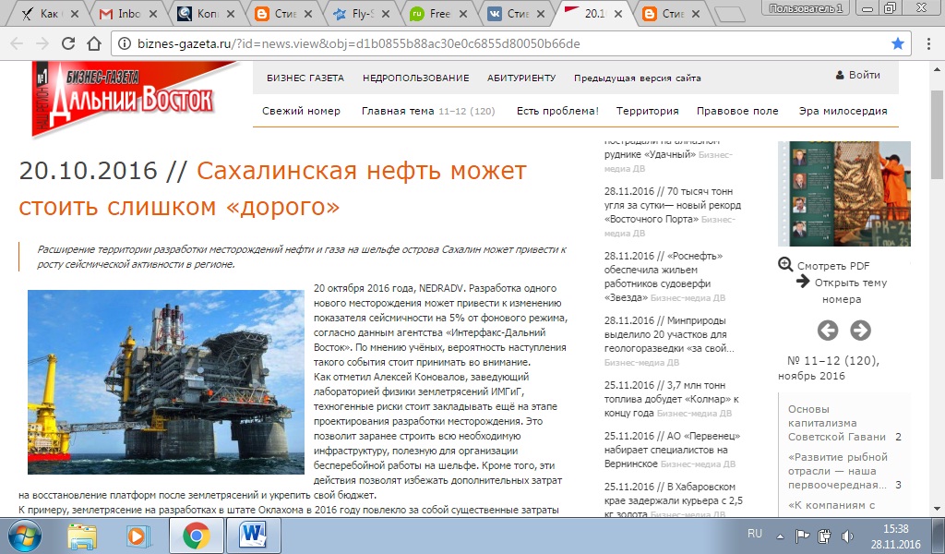This screenshot has width=945, height=554.
Task: Close the Fly-S tab
Action: (386, 14)
